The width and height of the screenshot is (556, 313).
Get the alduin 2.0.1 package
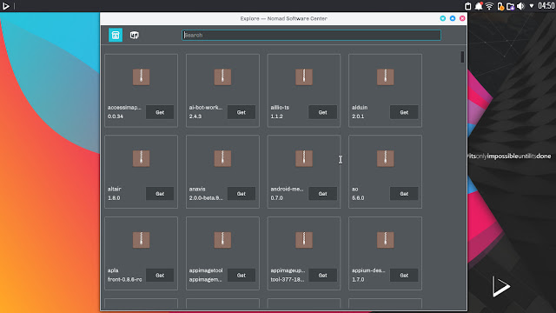(404, 112)
